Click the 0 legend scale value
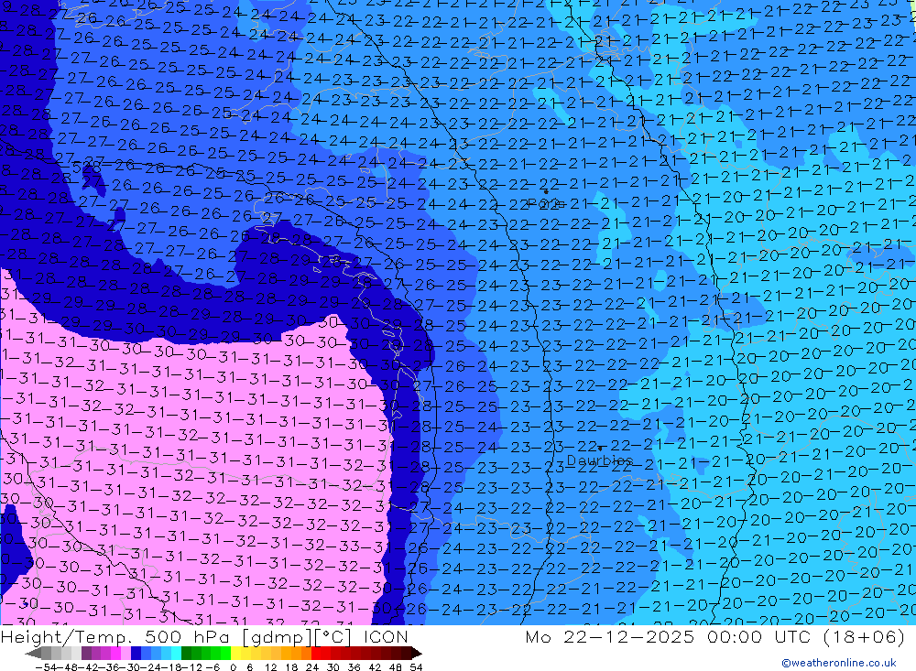This screenshot has height=671, width=916. point(233,667)
